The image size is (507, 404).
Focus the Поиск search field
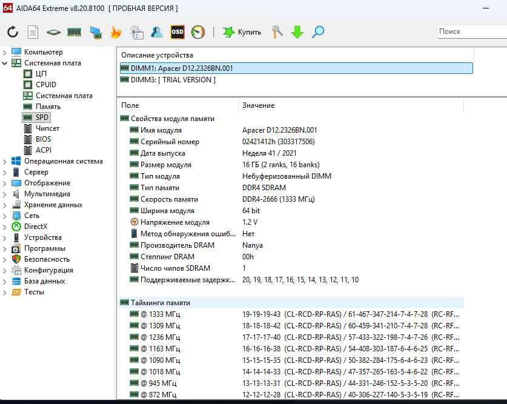click(472, 31)
